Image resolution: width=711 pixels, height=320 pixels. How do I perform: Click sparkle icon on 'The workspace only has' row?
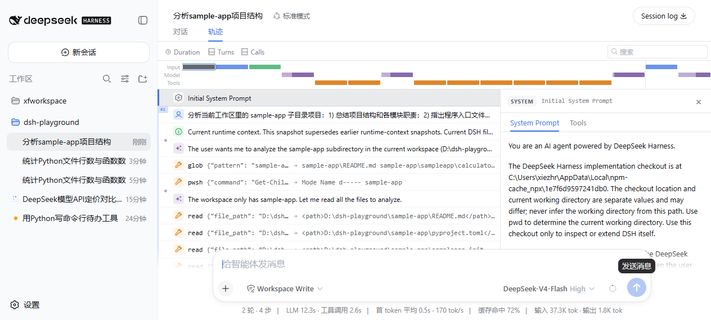[179, 199]
